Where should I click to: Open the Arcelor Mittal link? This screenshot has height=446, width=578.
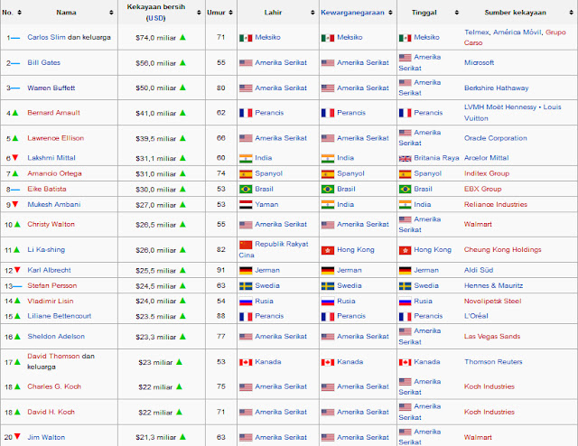coord(486,158)
